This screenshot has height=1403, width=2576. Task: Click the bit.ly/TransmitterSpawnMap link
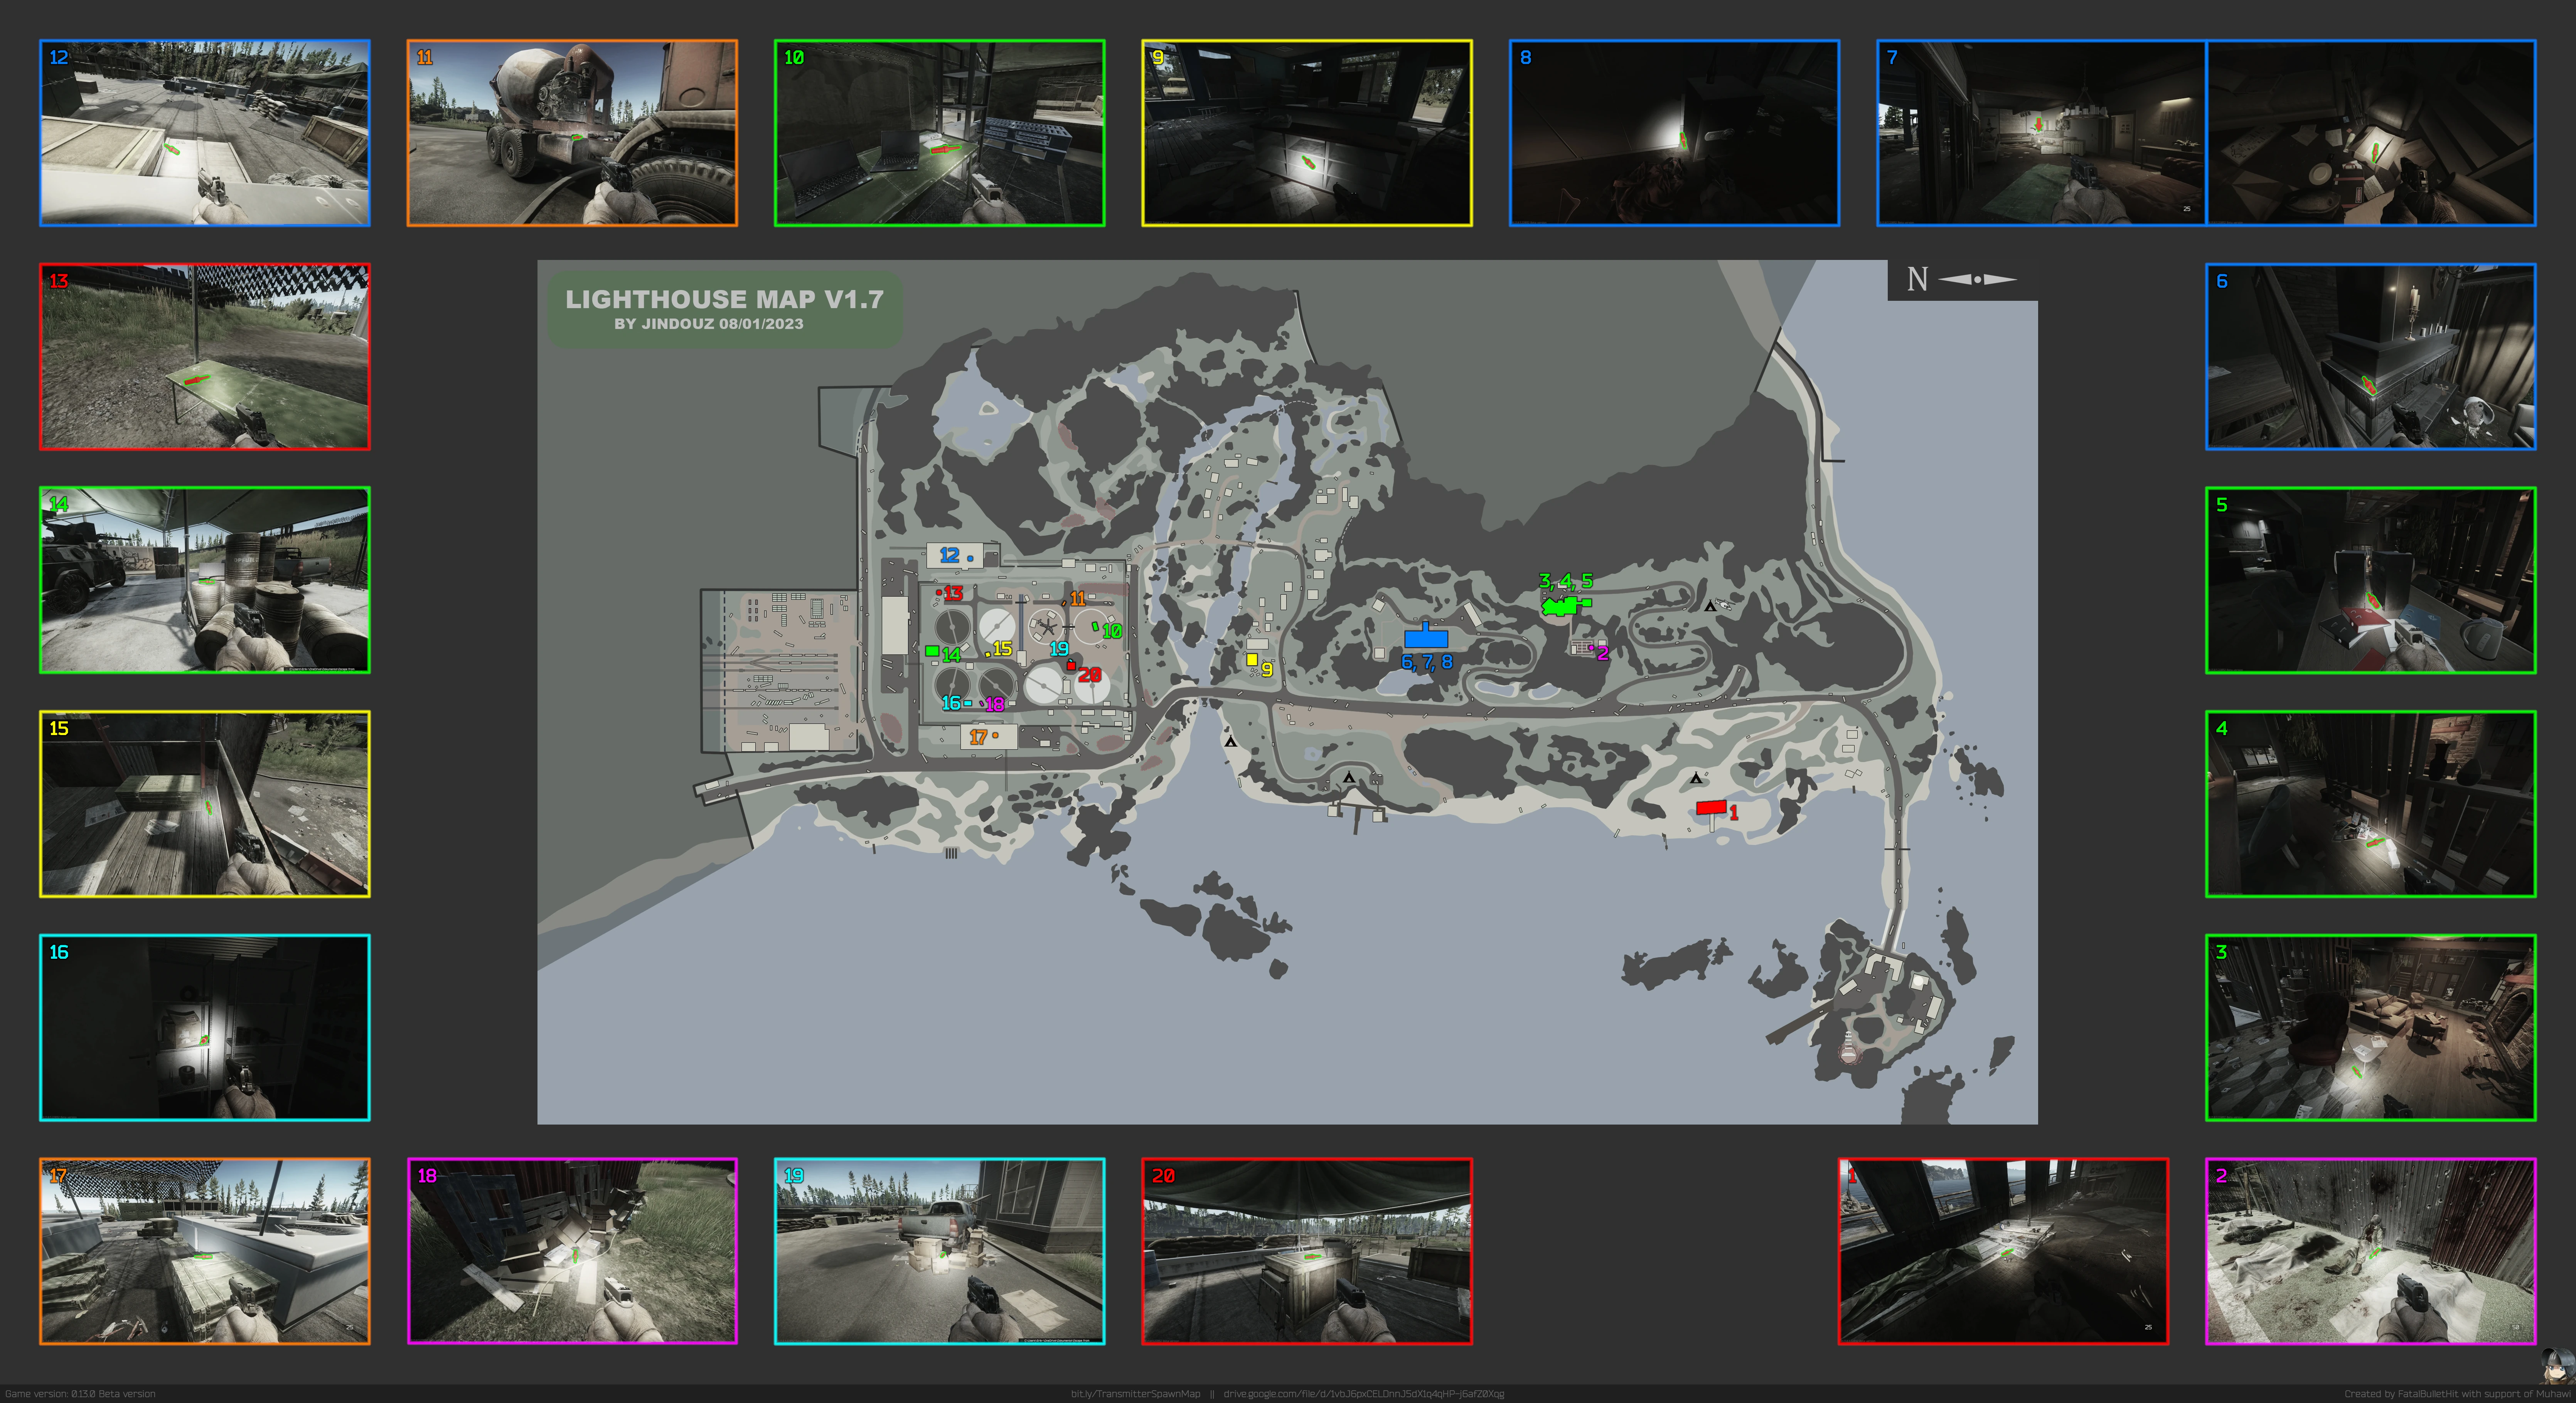click(x=1135, y=1394)
